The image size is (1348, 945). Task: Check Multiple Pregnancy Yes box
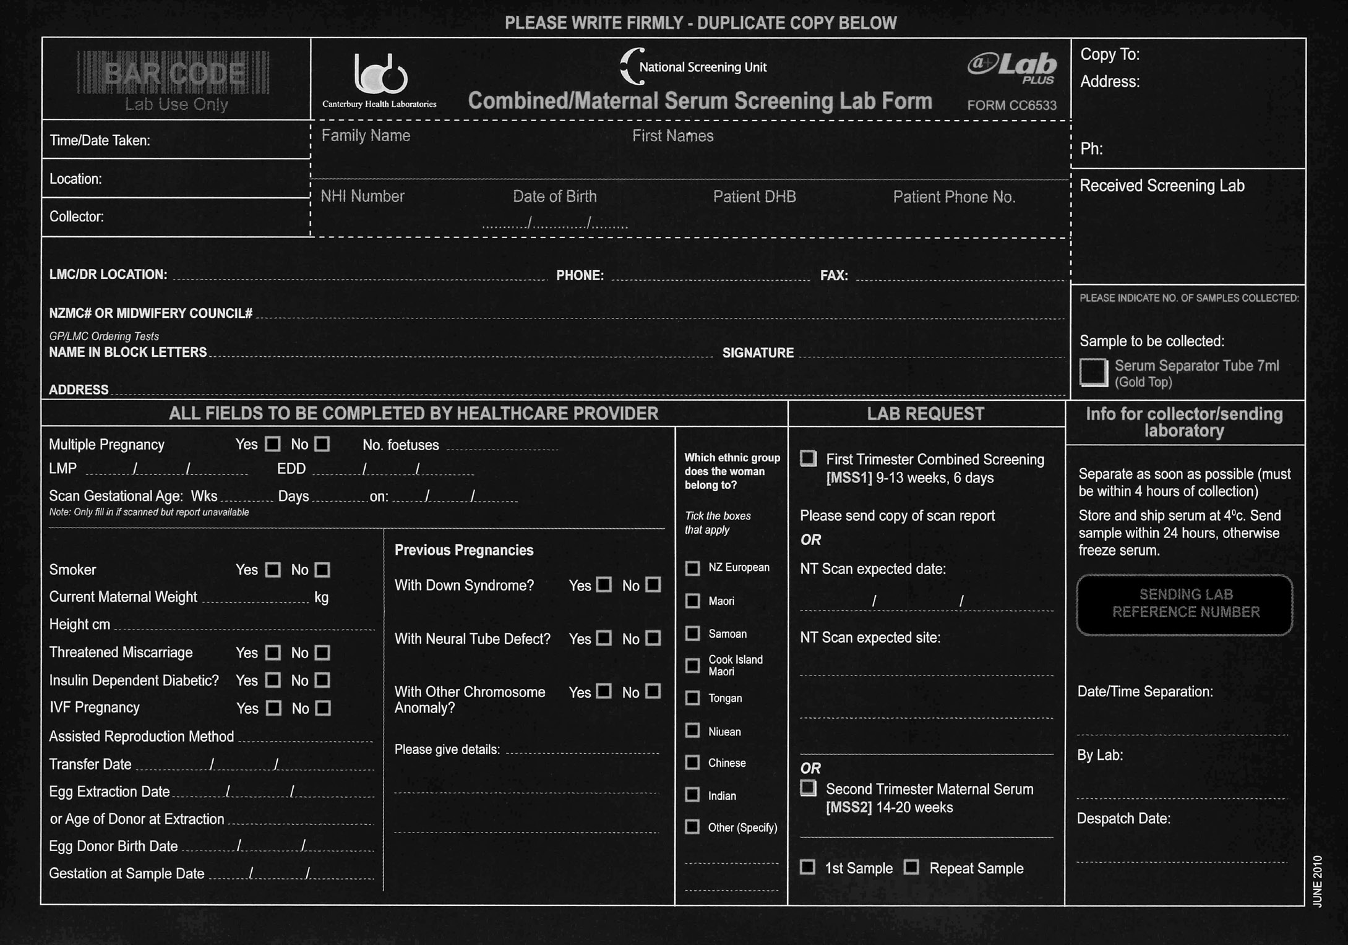[273, 444]
